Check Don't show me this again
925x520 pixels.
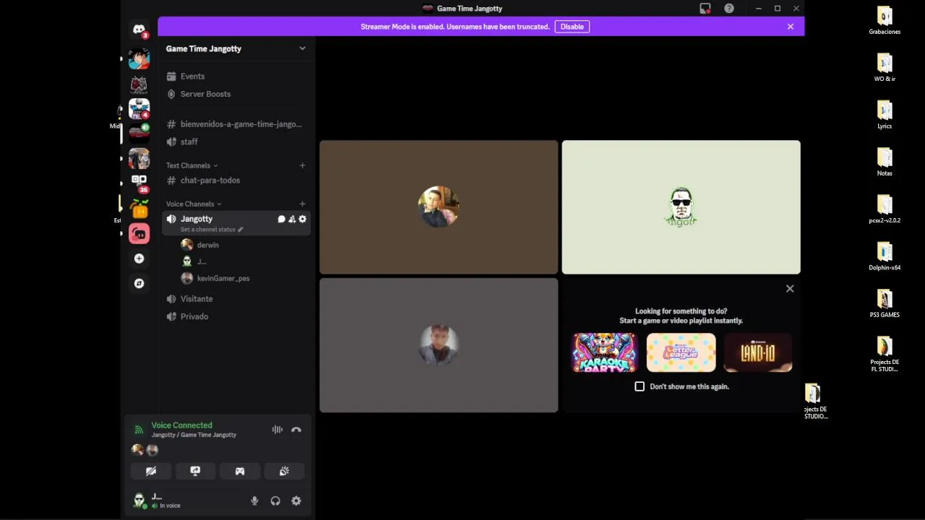point(640,386)
